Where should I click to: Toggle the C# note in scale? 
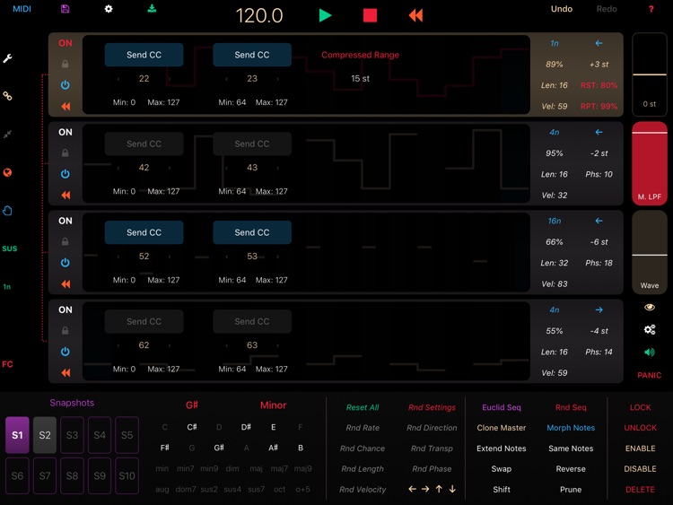coord(192,427)
